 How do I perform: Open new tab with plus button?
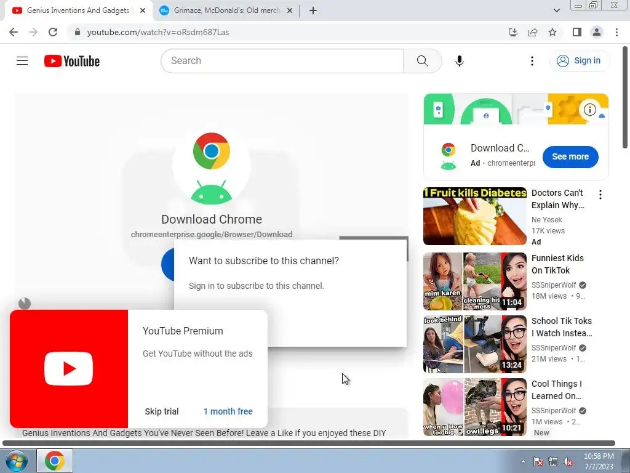[313, 11]
